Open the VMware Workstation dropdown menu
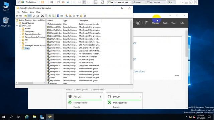 [x=32, y=2]
